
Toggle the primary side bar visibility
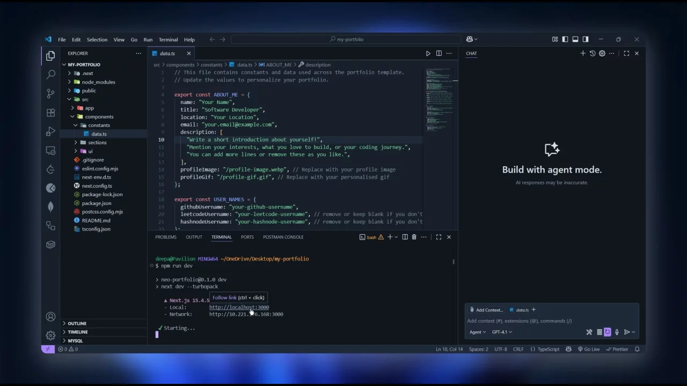(x=565, y=39)
